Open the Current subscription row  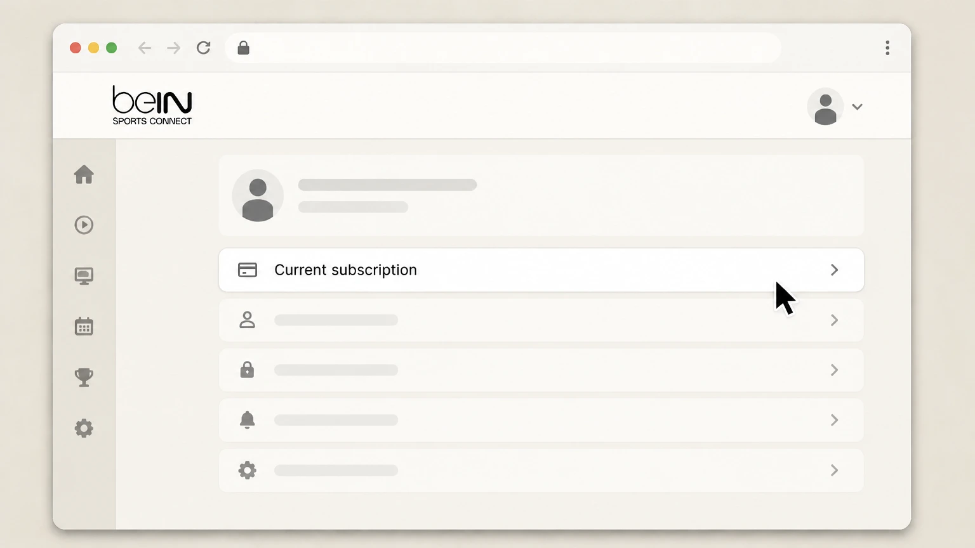pyautogui.click(x=541, y=270)
